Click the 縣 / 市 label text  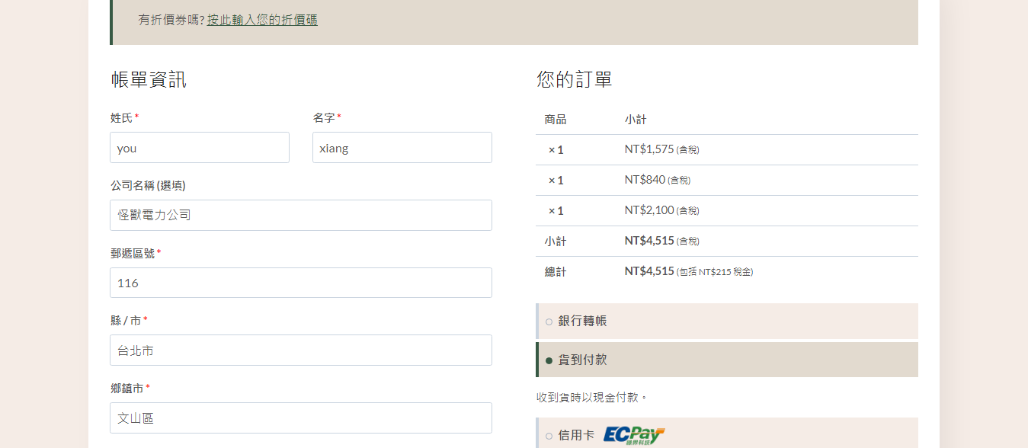[126, 321]
